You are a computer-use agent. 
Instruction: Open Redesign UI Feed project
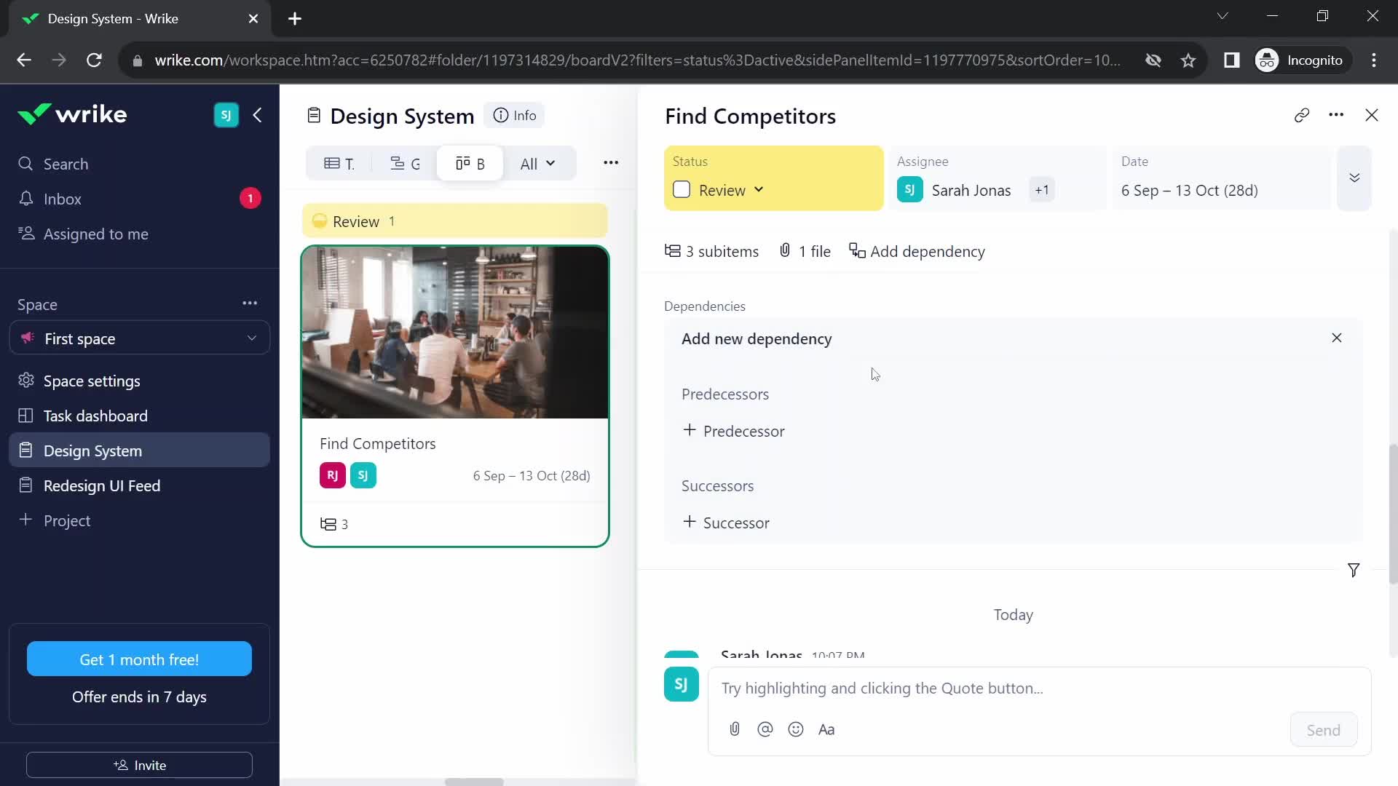pos(103,485)
